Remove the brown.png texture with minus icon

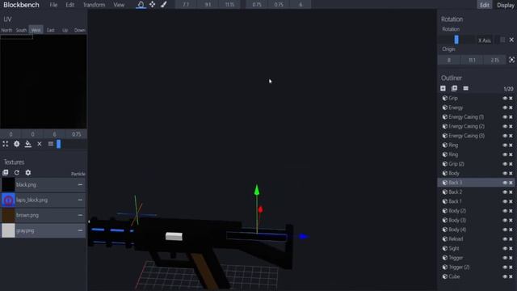(x=80, y=215)
